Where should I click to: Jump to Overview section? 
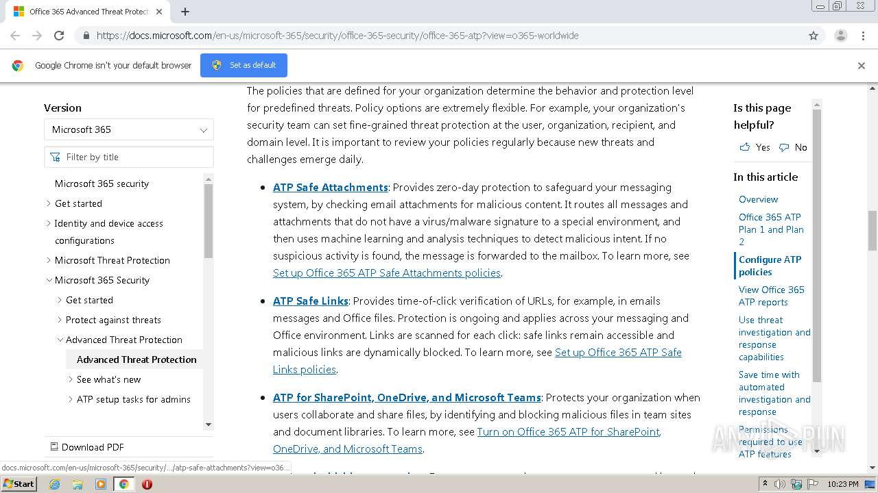click(x=758, y=199)
